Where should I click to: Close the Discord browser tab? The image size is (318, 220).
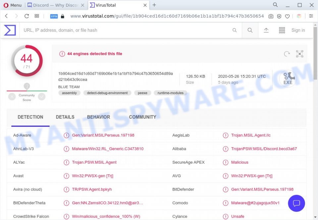pyautogui.click(x=82, y=5)
